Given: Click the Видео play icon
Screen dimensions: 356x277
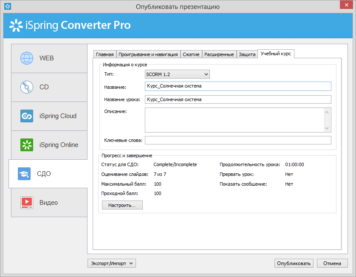Looking at the screenshot, I should [27, 203].
